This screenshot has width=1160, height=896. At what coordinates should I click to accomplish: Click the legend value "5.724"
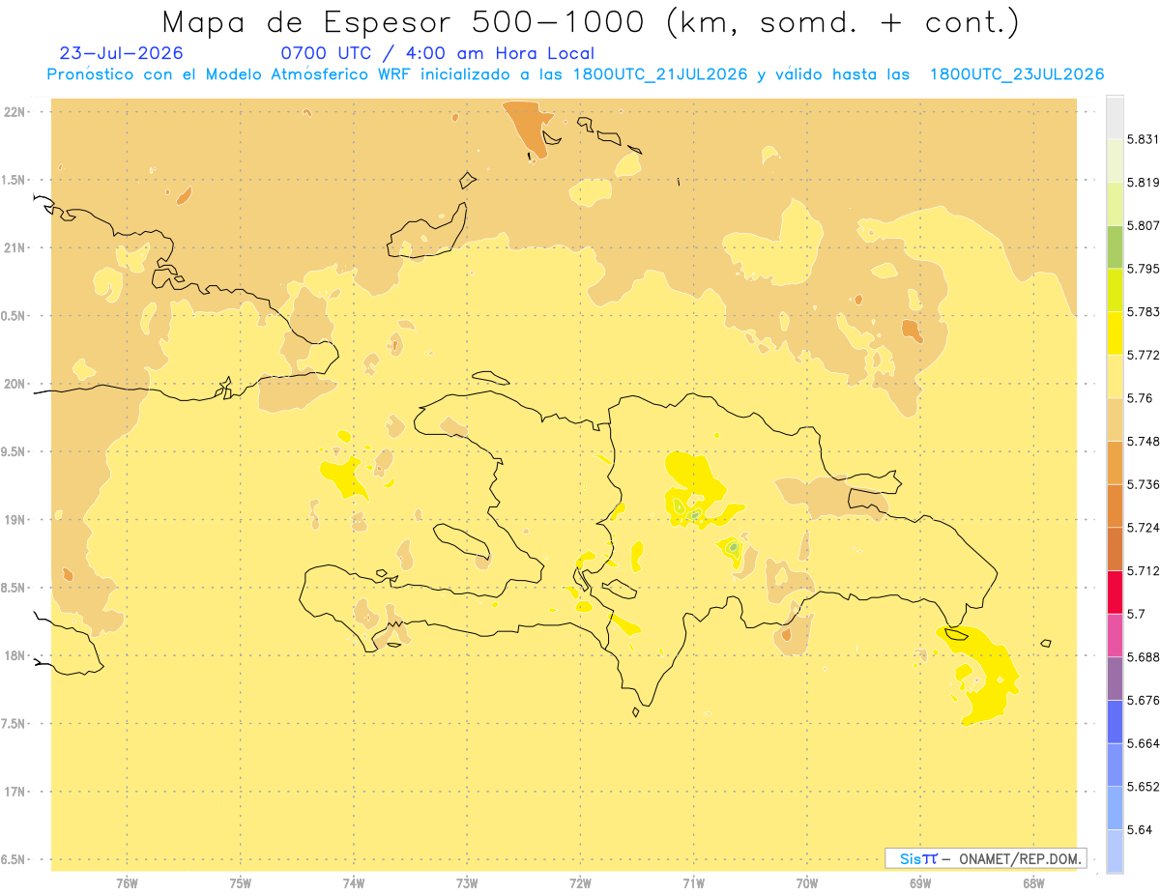pos(1144,528)
